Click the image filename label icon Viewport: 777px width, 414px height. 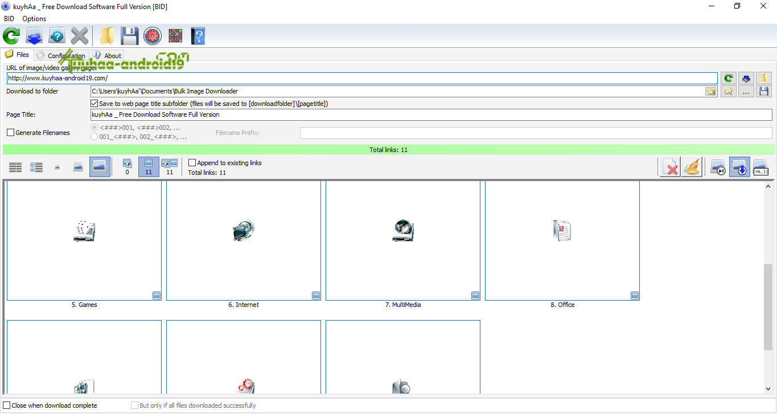click(x=760, y=167)
